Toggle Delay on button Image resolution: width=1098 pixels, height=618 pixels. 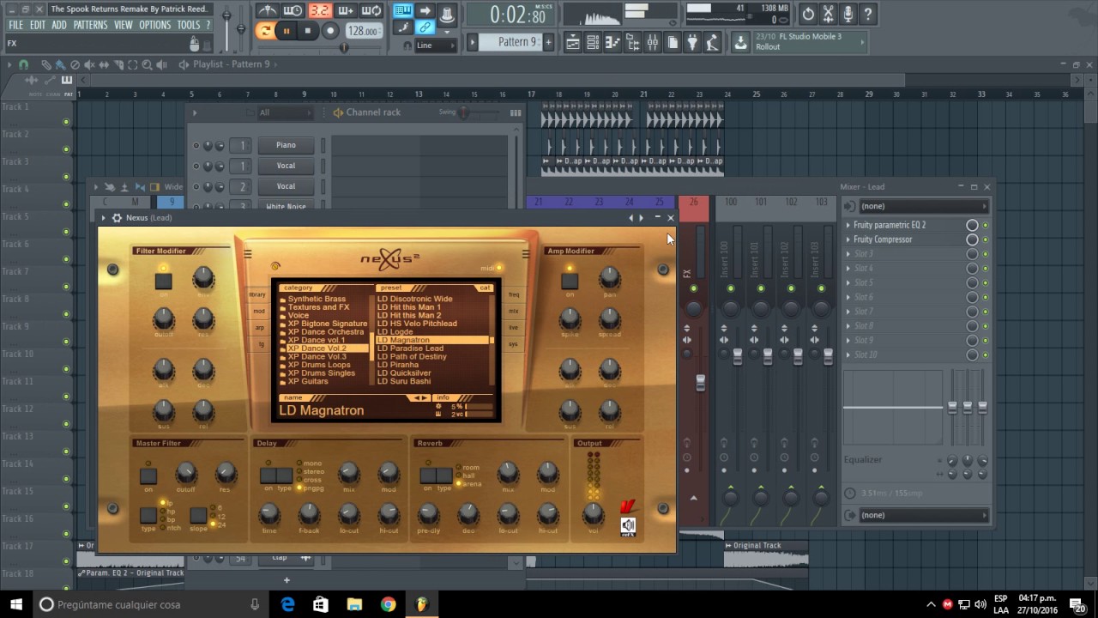click(x=268, y=476)
